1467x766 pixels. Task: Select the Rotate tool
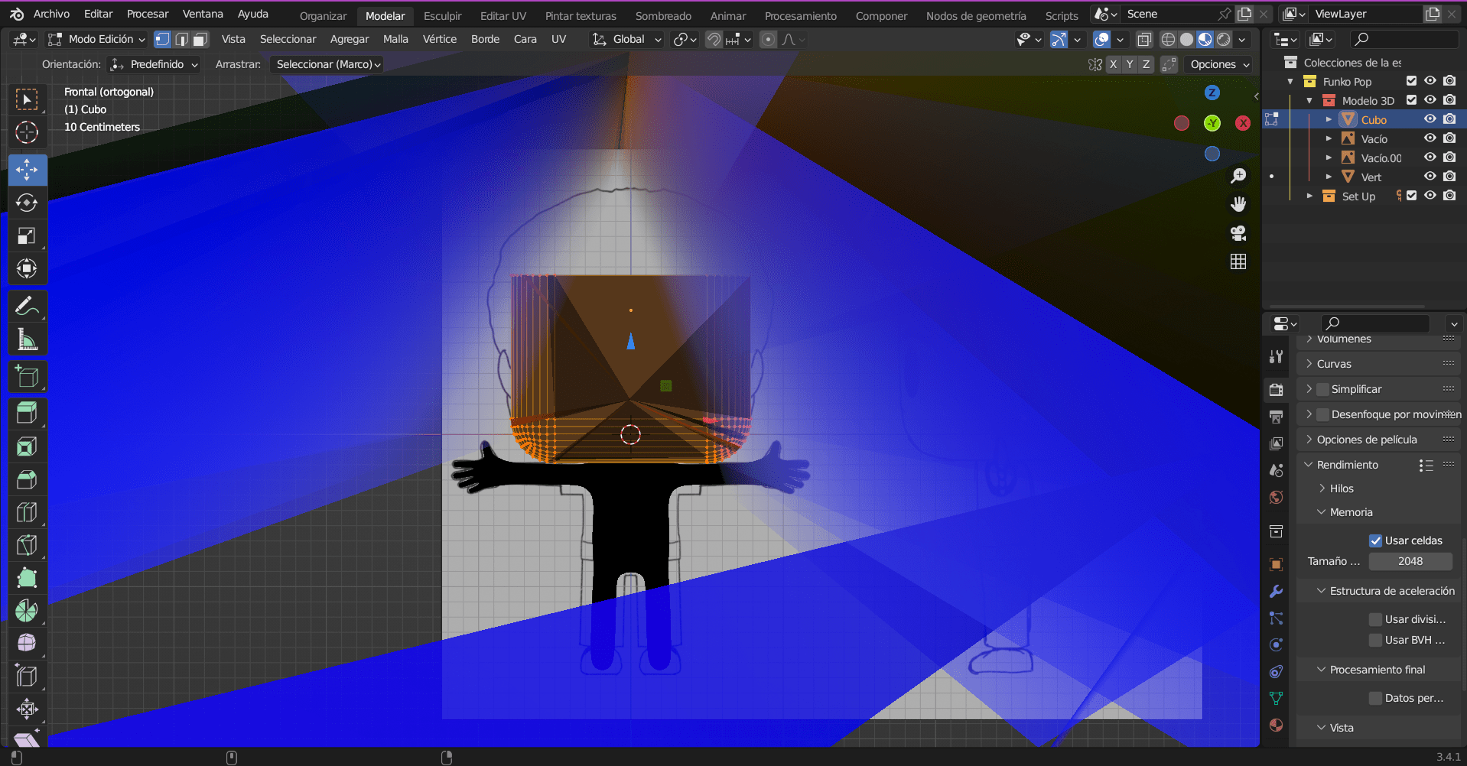tap(27, 203)
